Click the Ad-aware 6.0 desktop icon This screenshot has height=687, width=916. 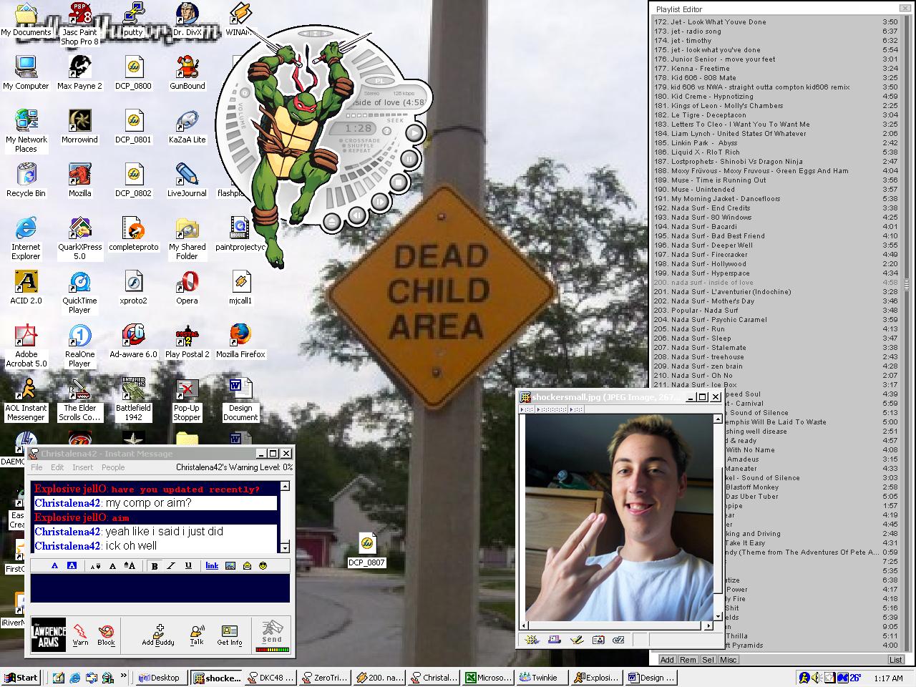click(x=133, y=342)
